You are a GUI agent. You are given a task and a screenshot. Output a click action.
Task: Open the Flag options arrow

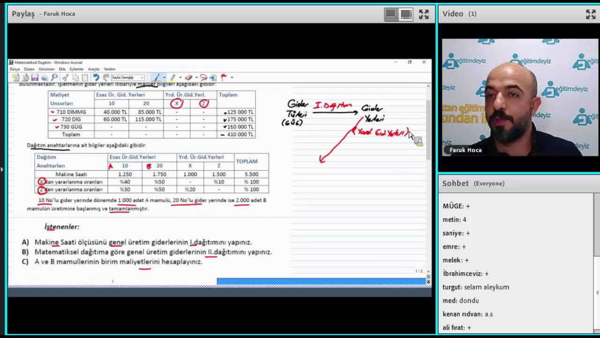(232, 77)
